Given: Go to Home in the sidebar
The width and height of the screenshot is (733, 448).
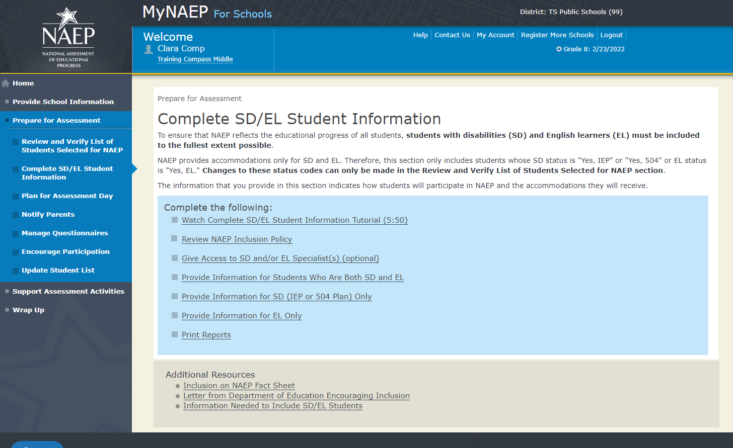Looking at the screenshot, I should [23, 83].
